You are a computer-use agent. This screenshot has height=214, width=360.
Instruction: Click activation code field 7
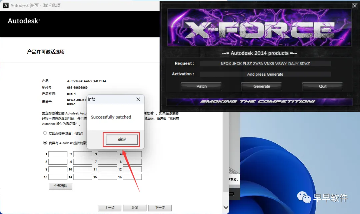click(107, 162)
